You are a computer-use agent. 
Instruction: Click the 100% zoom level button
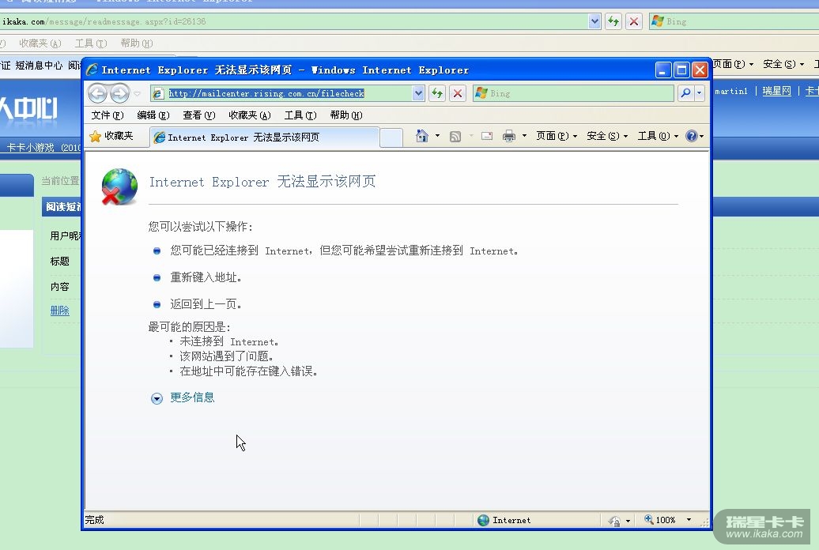(660, 520)
